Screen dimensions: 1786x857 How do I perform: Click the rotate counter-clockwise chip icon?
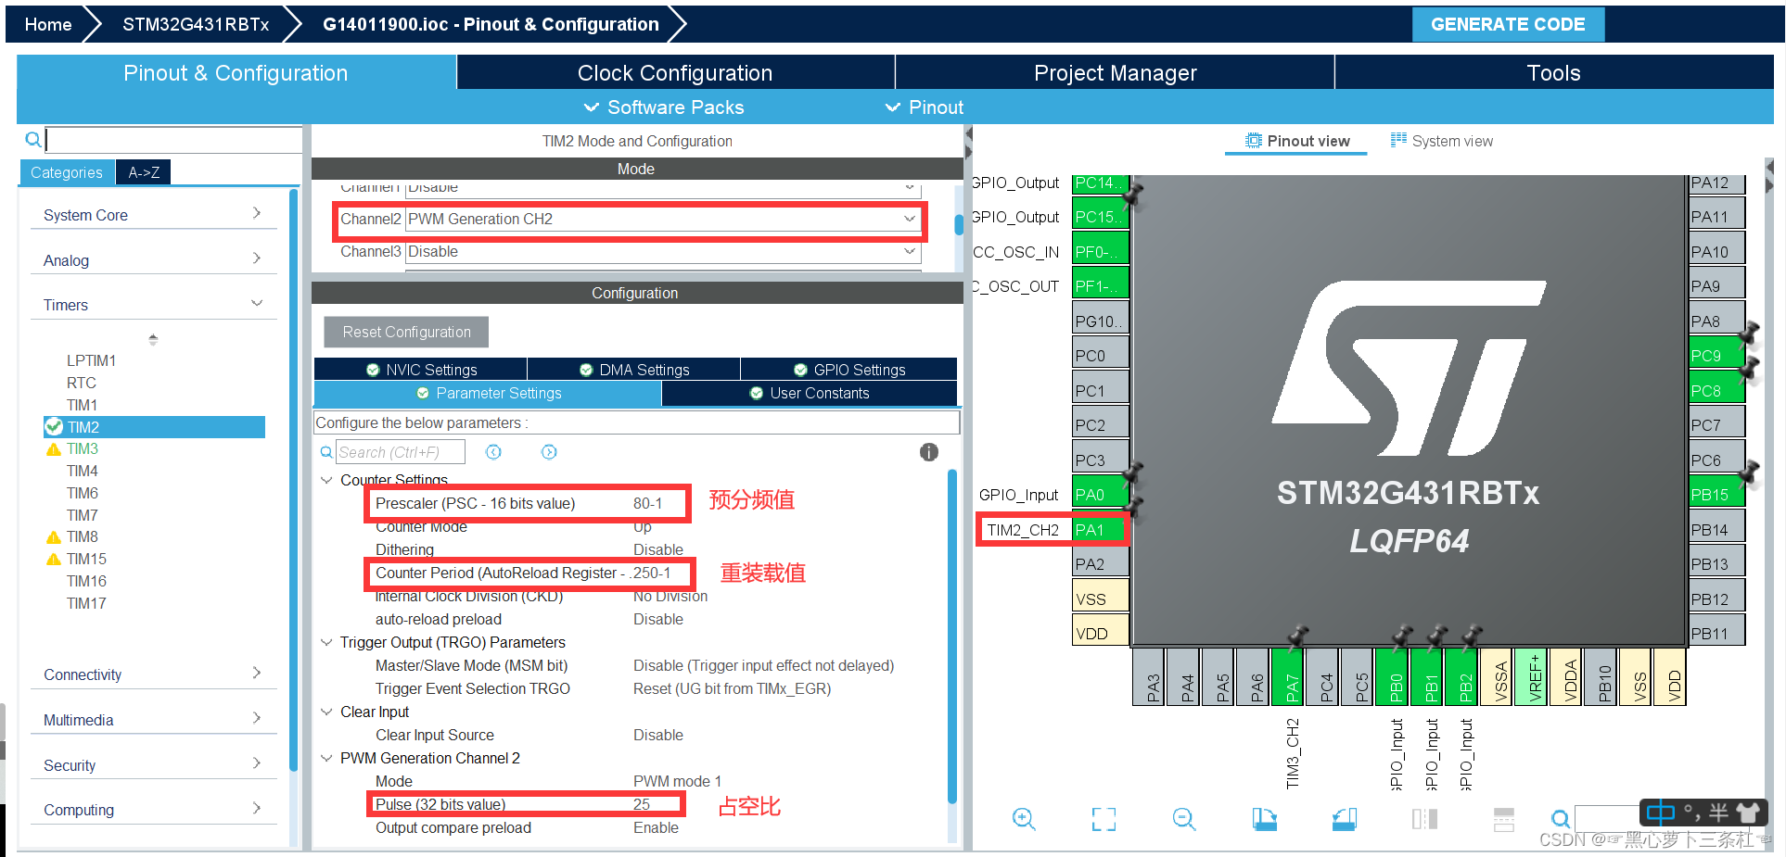1345,819
